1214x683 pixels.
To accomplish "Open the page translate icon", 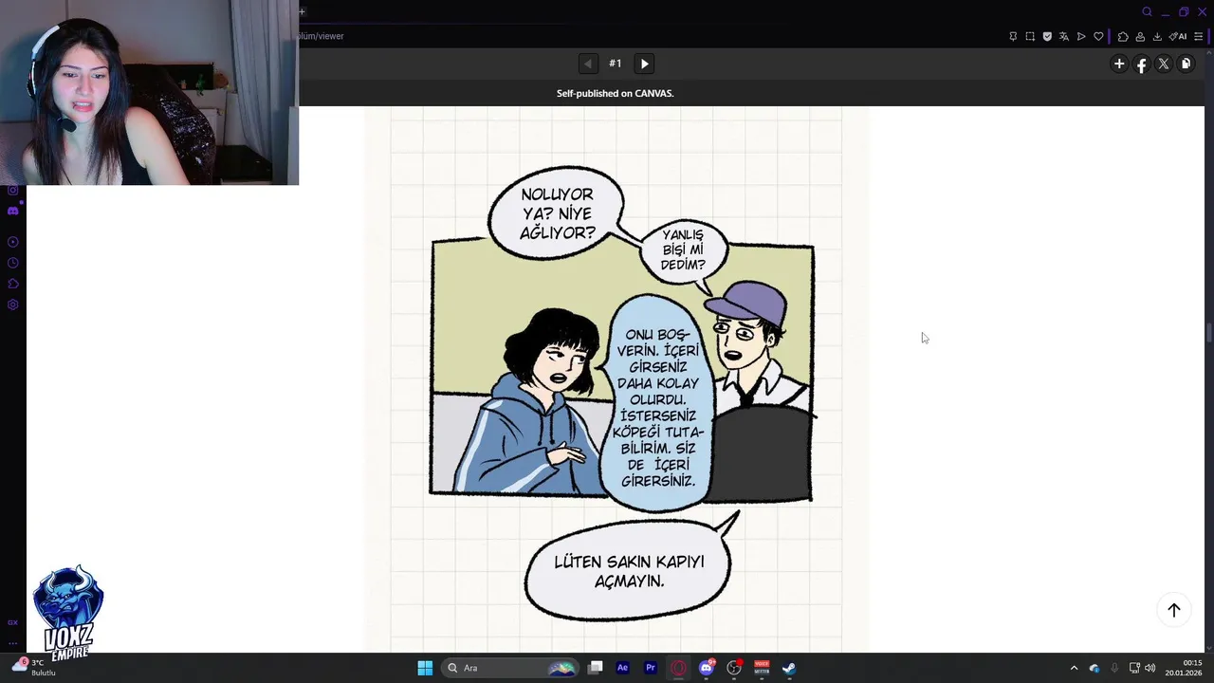I will [1064, 36].
